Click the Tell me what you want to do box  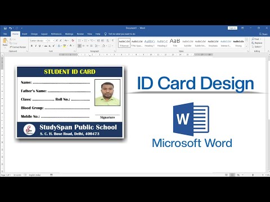tap(120, 34)
